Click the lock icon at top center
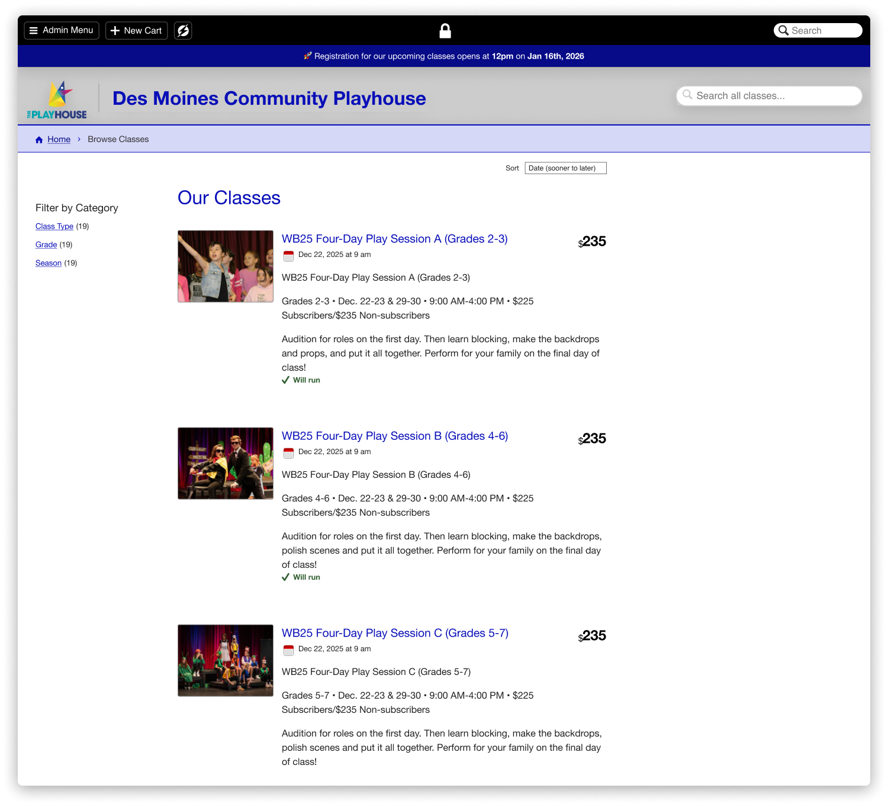 pyautogui.click(x=445, y=30)
